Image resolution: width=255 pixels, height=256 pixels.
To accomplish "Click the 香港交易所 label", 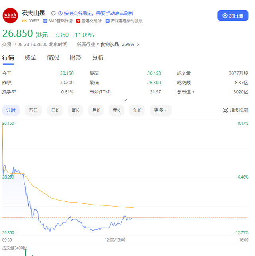I will point(92,21).
